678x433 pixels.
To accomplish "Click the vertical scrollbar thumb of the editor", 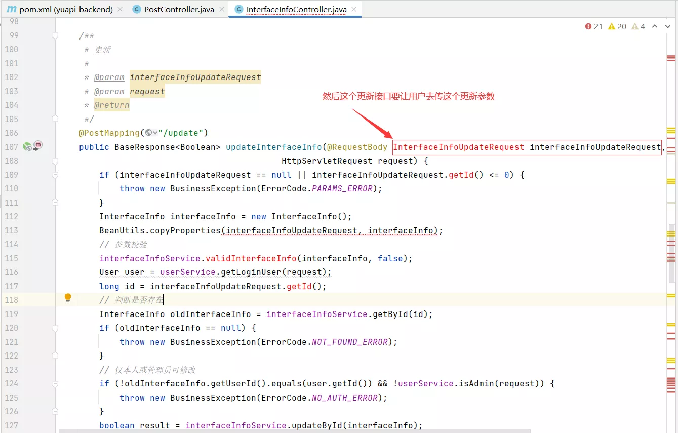I will tap(672, 253).
